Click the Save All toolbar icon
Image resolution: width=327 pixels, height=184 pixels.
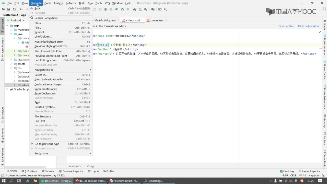[9, 9]
